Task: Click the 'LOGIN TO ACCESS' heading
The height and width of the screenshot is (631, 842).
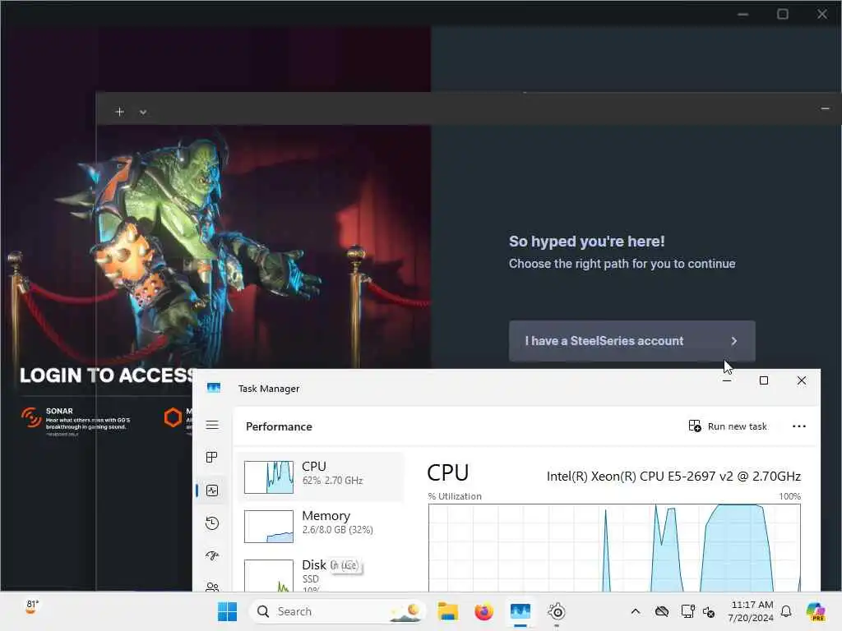Action: (x=108, y=375)
